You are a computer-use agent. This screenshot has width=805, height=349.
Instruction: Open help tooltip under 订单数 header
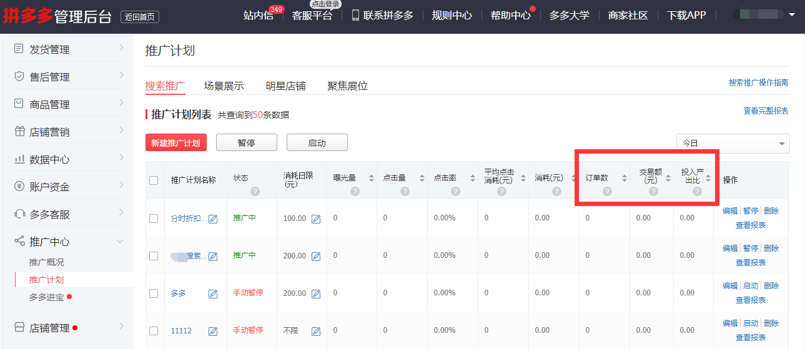pyautogui.click(x=607, y=191)
